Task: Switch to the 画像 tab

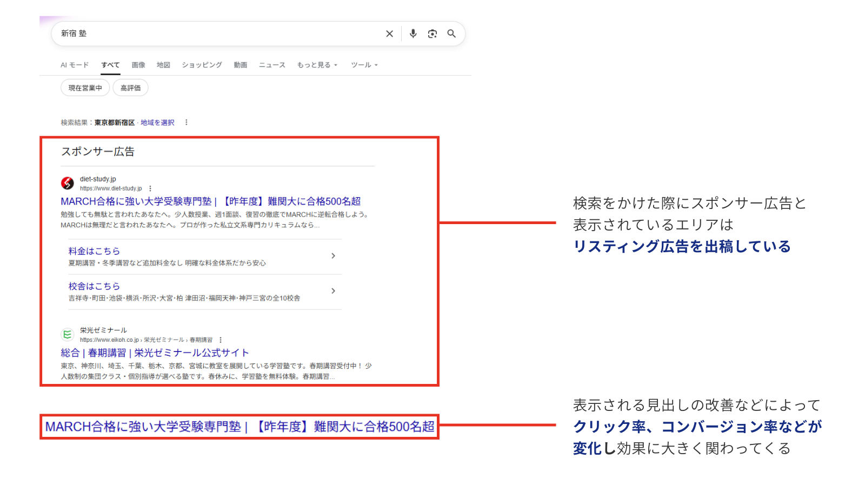Action: [138, 65]
